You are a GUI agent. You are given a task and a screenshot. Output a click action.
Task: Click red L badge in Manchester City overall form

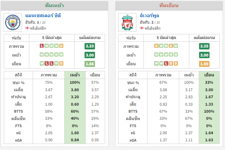(x=42, y=46)
